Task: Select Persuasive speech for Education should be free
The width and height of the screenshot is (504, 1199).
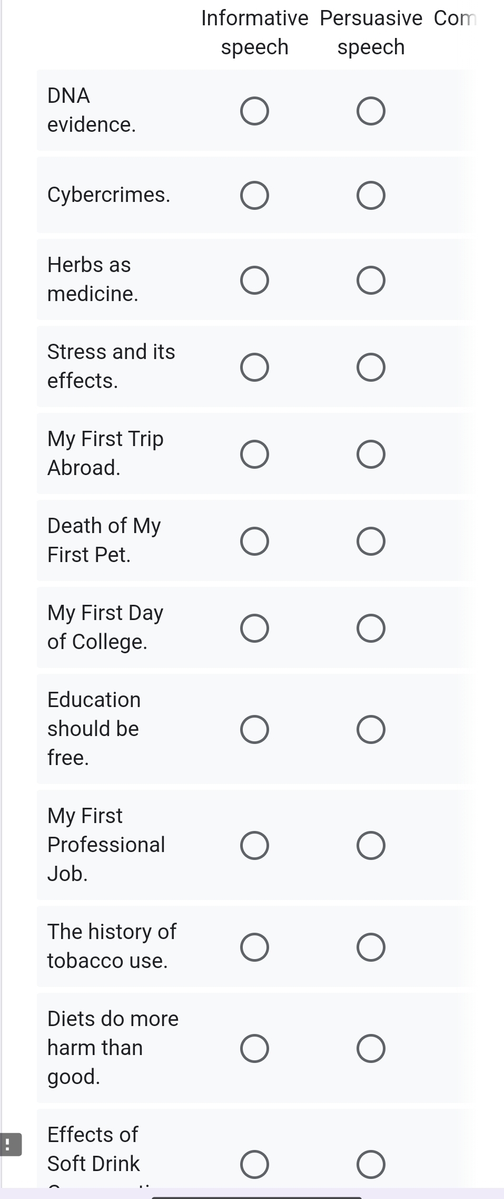Action: 371,730
